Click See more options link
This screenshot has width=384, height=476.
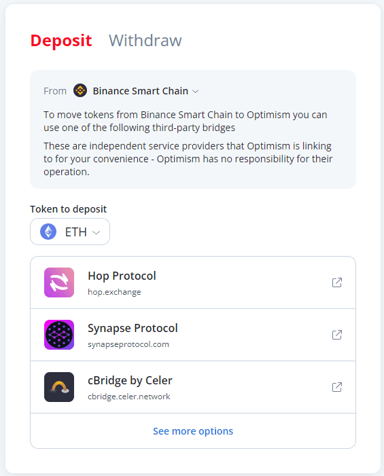click(193, 431)
